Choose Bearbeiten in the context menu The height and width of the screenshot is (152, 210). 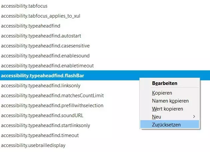pos(165,83)
